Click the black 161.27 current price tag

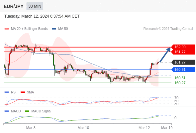tap(183, 62)
